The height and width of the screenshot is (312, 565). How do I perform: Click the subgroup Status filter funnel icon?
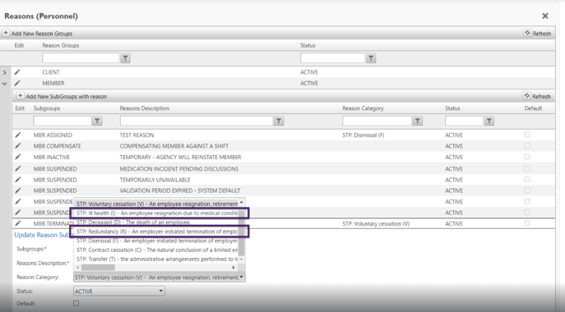point(489,121)
